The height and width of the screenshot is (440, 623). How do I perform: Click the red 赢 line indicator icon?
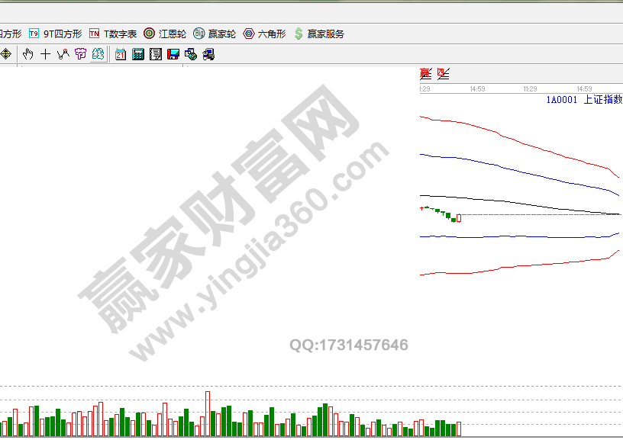[x=425, y=74]
